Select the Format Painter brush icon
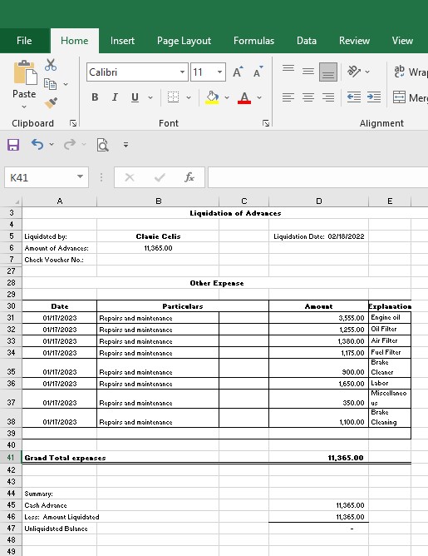The image size is (428, 556). coord(51,103)
